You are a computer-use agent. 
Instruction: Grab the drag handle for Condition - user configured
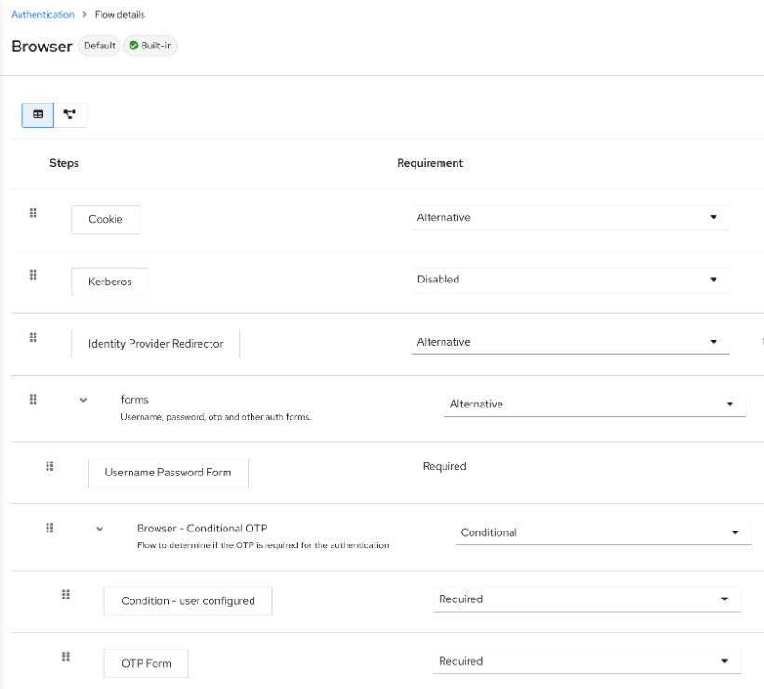click(x=65, y=594)
